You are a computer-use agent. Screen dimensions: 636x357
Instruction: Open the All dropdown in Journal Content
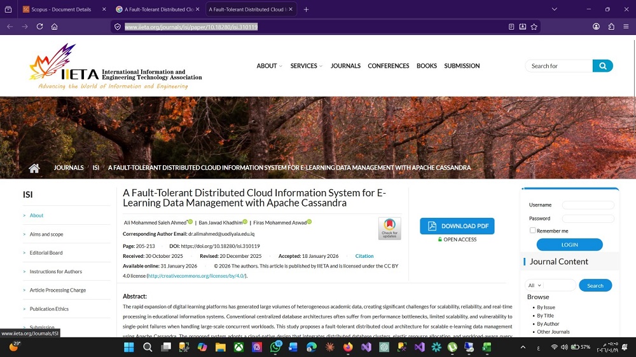535,286
